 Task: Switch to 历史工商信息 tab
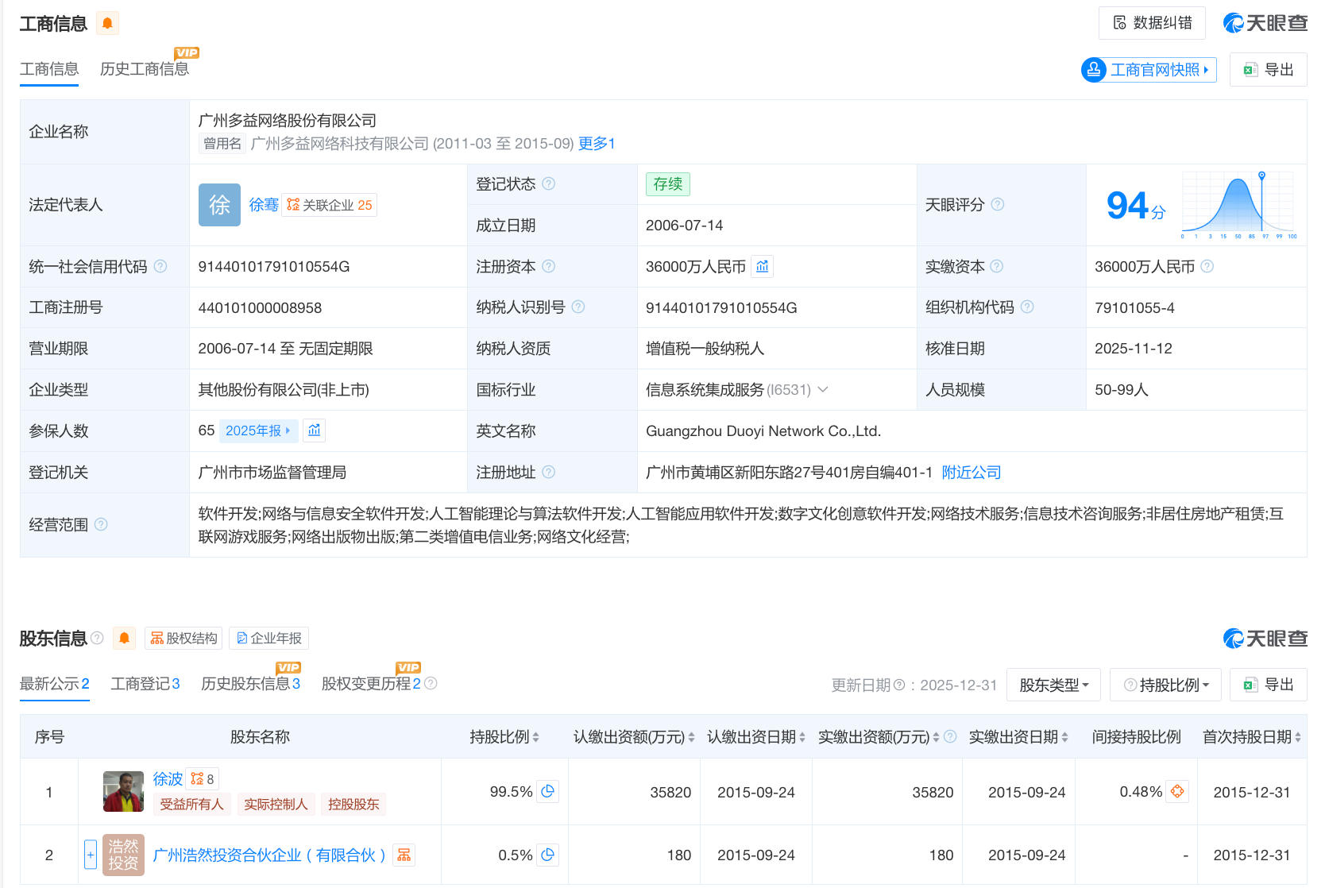tap(145, 69)
